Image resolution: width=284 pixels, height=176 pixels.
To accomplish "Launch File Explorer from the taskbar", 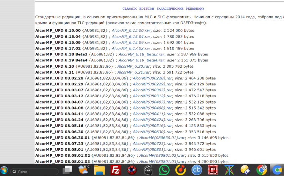I will [99, 170].
